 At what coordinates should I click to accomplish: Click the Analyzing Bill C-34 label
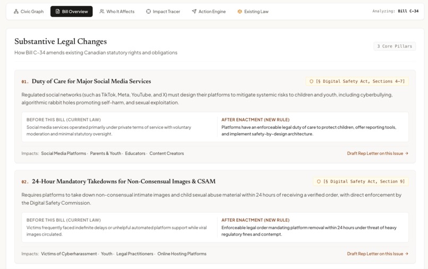pyautogui.click(x=395, y=11)
